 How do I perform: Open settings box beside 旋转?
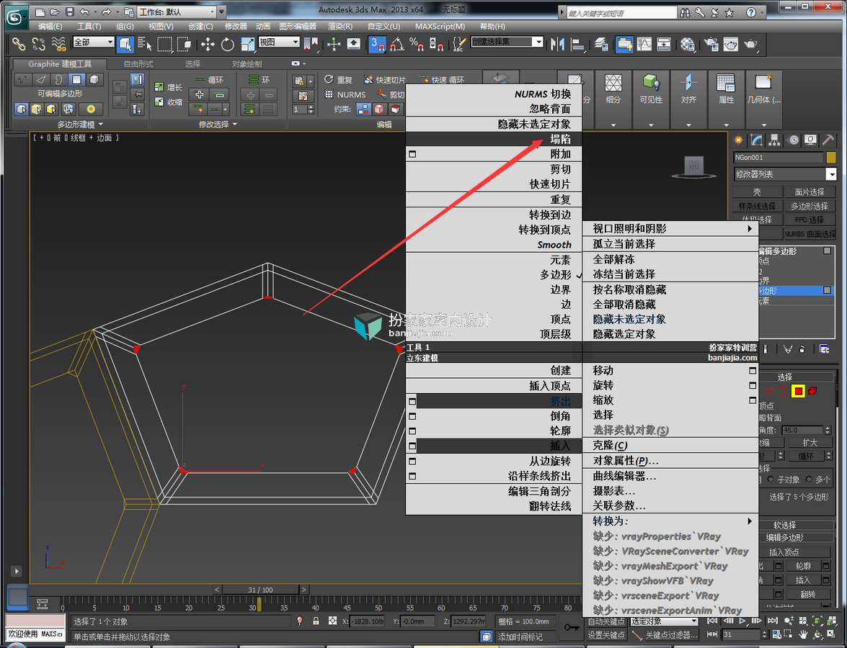tap(753, 385)
